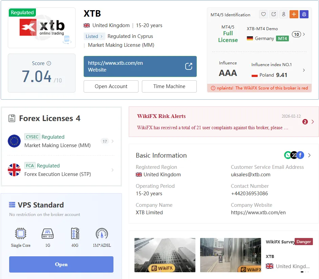Image resolution: width=319 pixels, height=279 pixels.
Task: Click the uksales@xtb.com email address
Action: (x=251, y=175)
